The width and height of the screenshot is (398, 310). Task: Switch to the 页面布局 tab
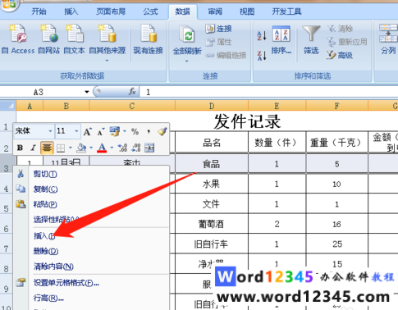(111, 11)
